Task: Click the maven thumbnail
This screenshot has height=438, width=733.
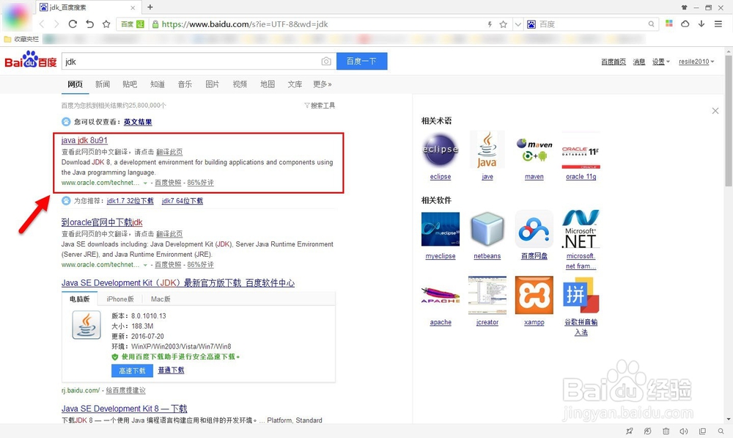Action: (x=534, y=150)
